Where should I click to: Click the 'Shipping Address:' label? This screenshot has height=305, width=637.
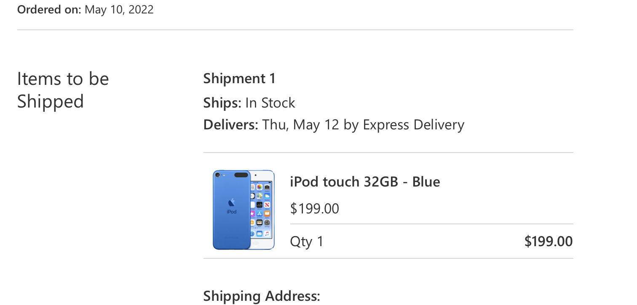pos(261,296)
